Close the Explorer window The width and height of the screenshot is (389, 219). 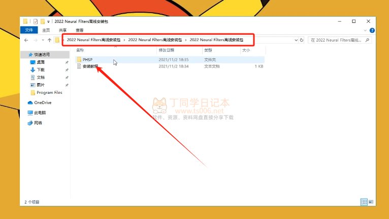(x=368, y=22)
